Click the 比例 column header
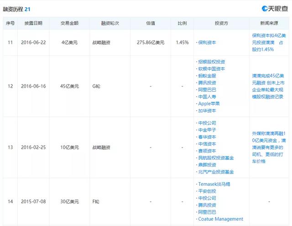292x226 pixels. pos(182,23)
